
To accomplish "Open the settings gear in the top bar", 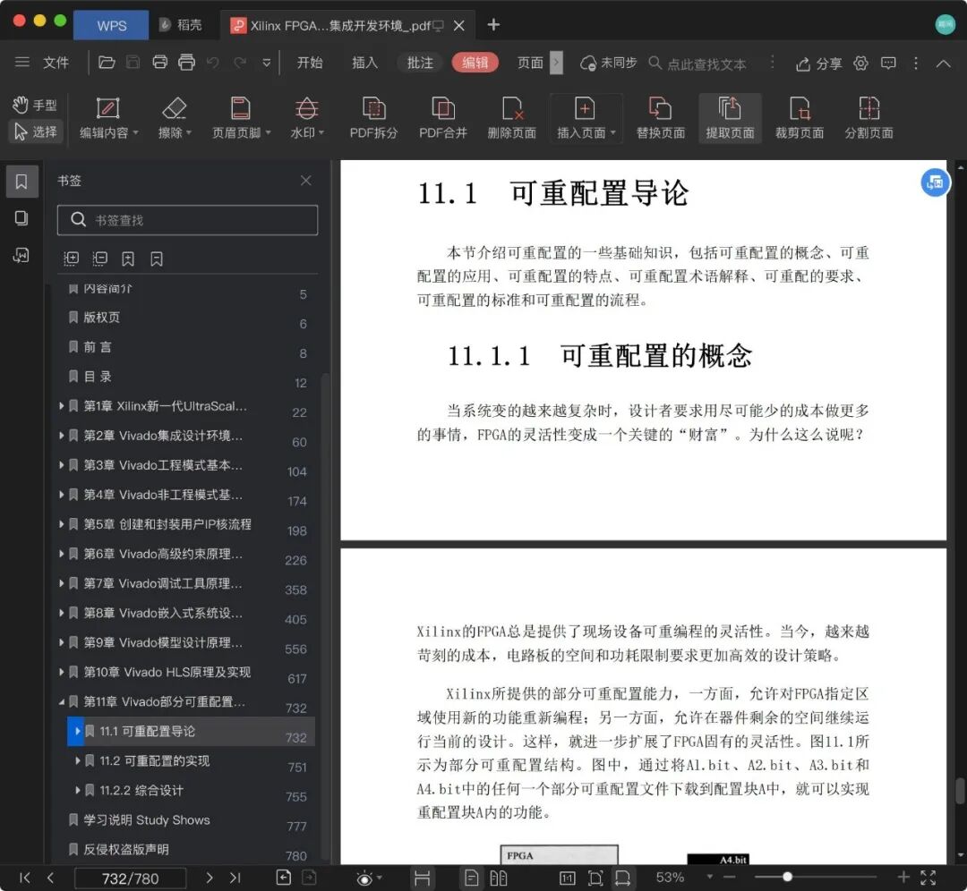I will (861, 63).
